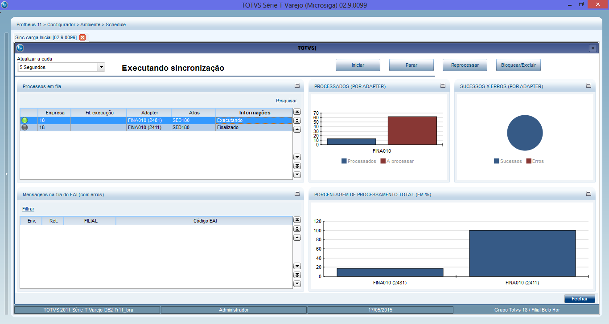Screen dimensions: 609x324
Task: Click the Código EAI column header
Action: pos(205,221)
